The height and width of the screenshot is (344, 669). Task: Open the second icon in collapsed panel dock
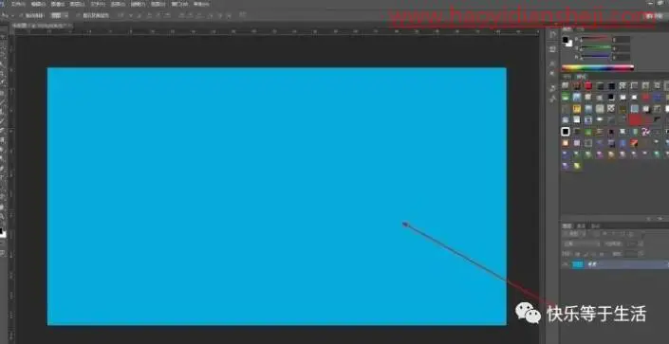(553, 49)
